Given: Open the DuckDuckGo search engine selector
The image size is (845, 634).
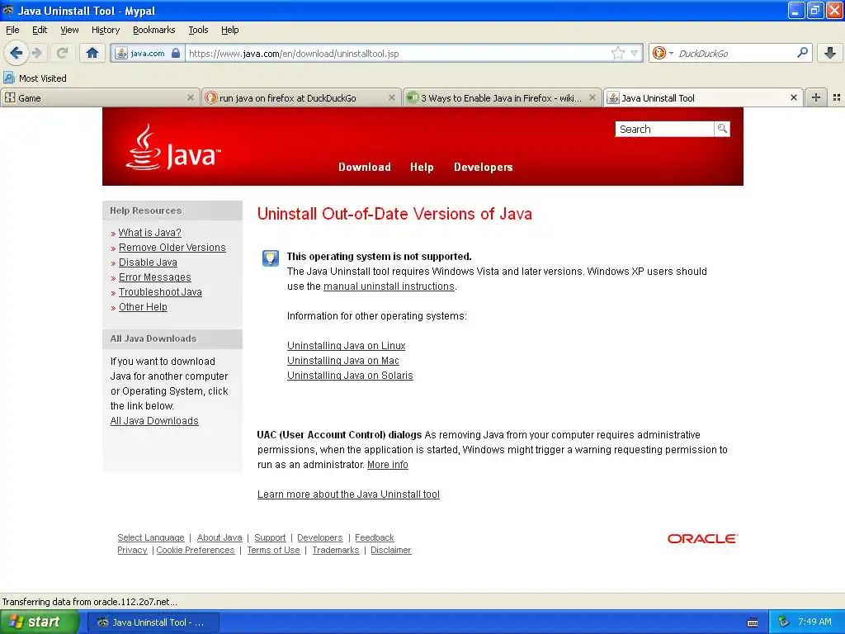Looking at the screenshot, I should (663, 53).
